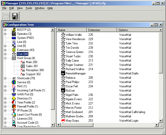Click the tree panel scroll down arrow
The height and width of the screenshot is (135, 166).
point(53,125)
